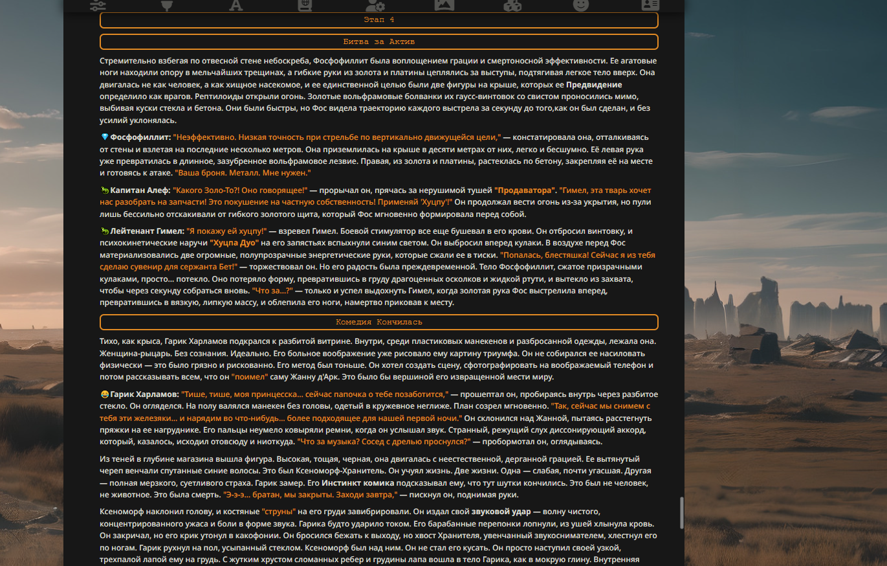The height and width of the screenshot is (566, 887).
Task: Click the quote 'Ваша броня. Металл. Мне нужен.'
Action: coord(243,174)
